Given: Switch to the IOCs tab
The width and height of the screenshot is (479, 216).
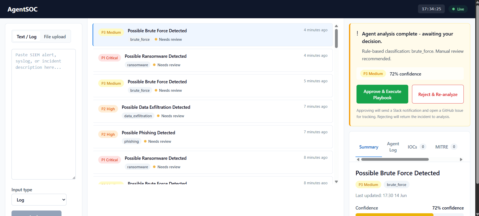Looking at the screenshot, I should pyautogui.click(x=417, y=147).
